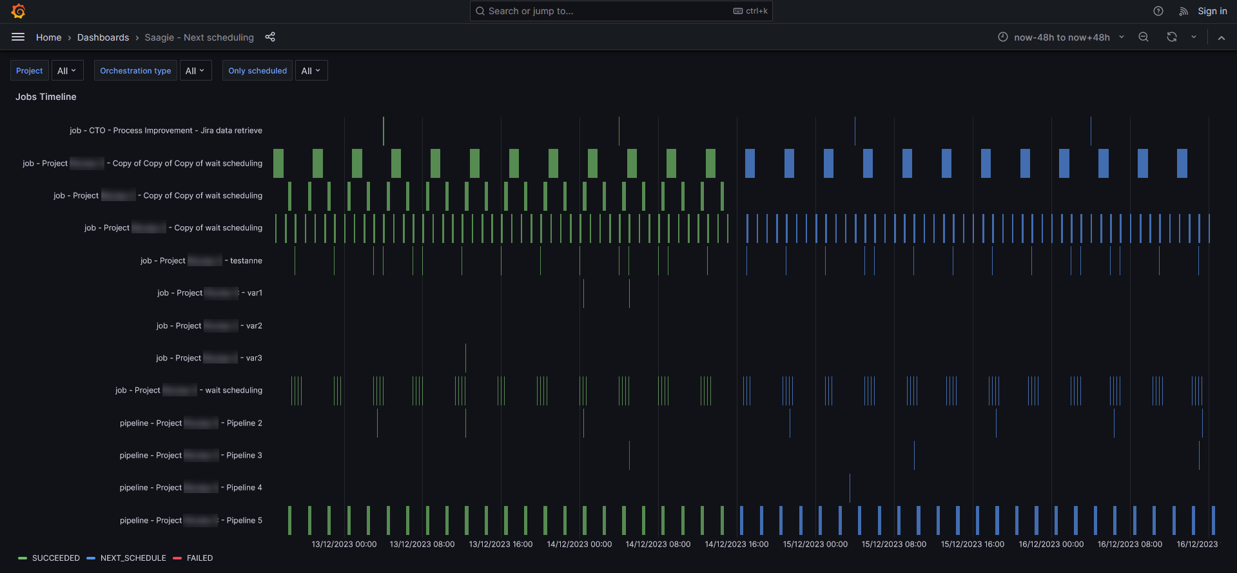The height and width of the screenshot is (573, 1237).
Task: Focus the Search or jump to field
Action: click(x=621, y=11)
